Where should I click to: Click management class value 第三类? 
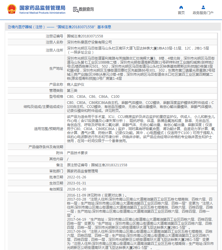[72, 91]
